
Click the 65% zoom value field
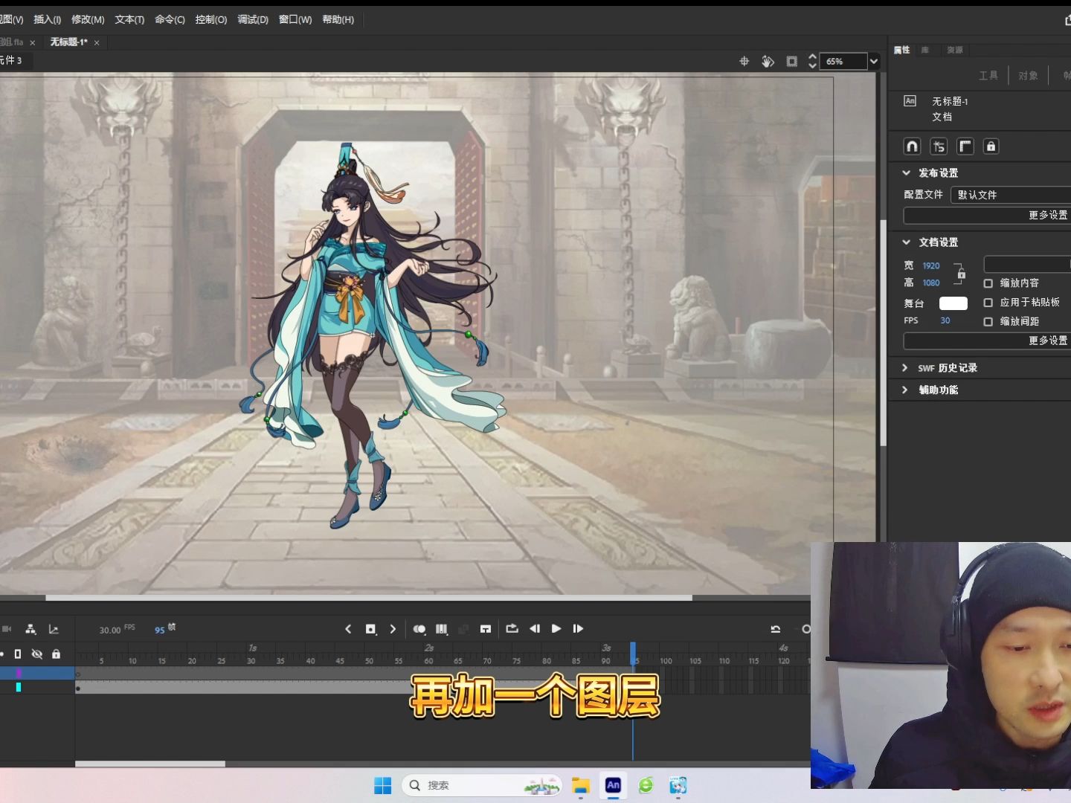[x=843, y=61]
